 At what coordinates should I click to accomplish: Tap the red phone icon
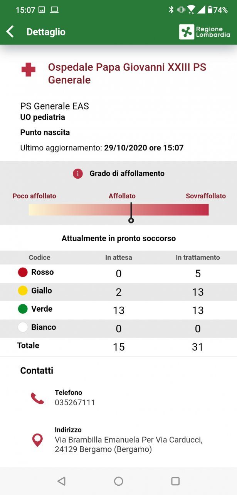(37, 398)
